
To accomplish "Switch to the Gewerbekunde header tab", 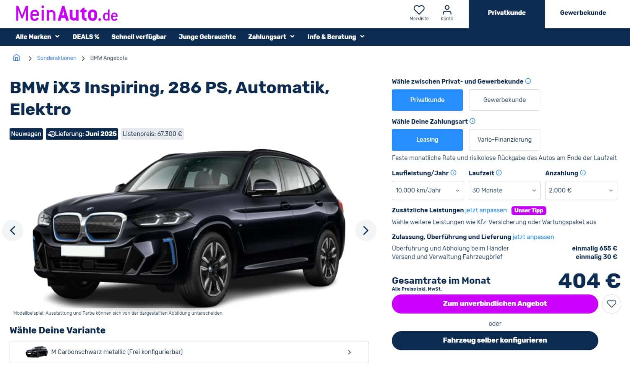I will 583,13.
